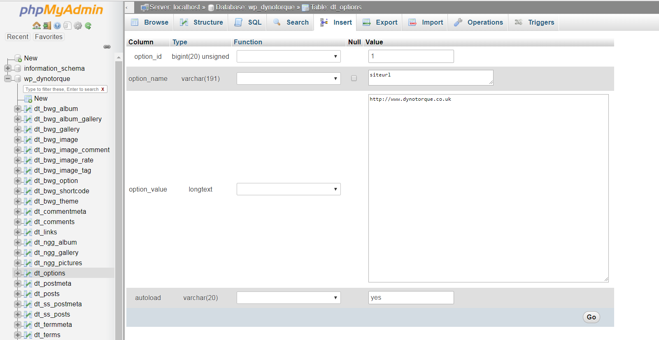Switch to the Structure tab
The width and height of the screenshot is (659, 340).
click(x=202, y=22)
